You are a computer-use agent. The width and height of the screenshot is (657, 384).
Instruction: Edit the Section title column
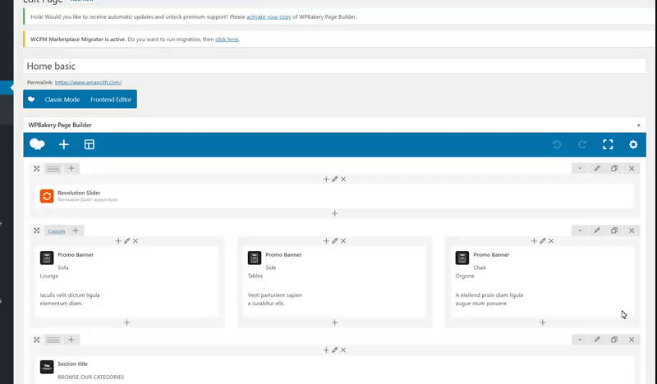click(335, 350)
